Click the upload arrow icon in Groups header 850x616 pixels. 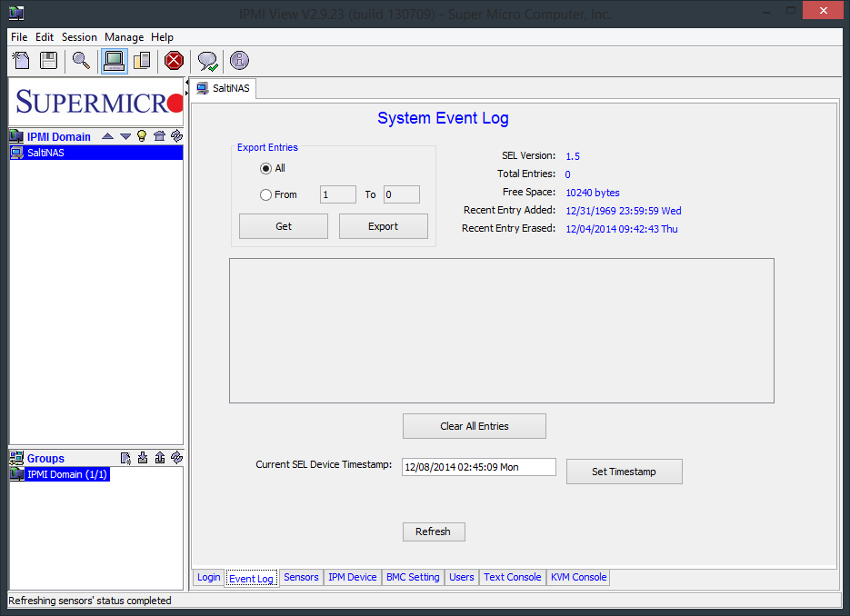tap(160, 458)
